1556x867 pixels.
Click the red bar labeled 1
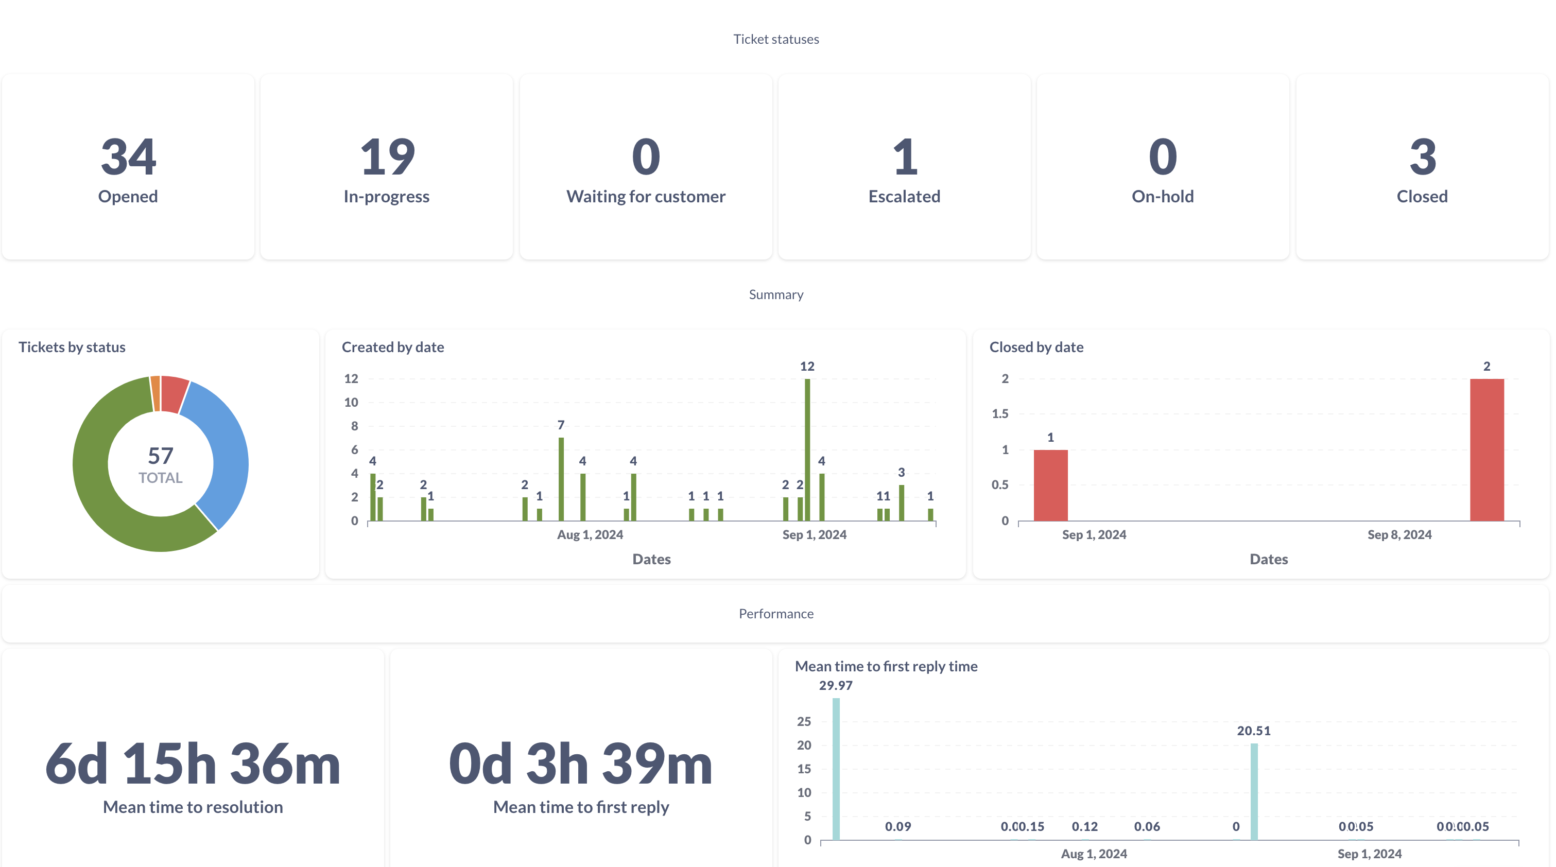coord(1050,485)
